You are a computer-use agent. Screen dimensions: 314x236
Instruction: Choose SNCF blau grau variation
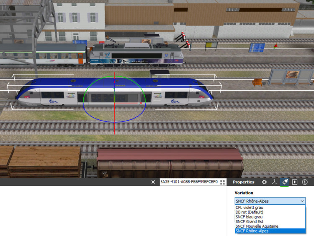coord(270,217)
